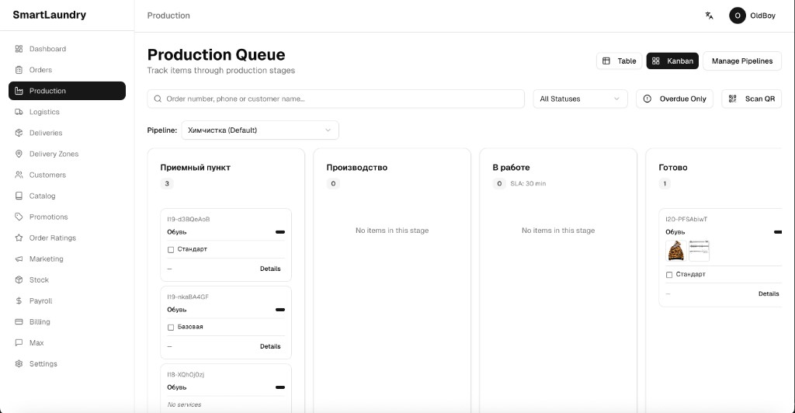Click the Logistics truck icon
Viewport: 795px width, 413px height.
tap(19, 112)
